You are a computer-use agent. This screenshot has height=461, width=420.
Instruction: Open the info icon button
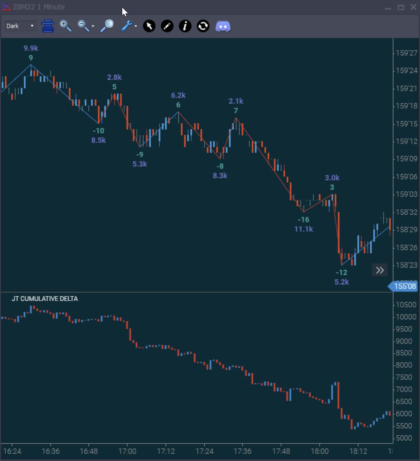tap(185, 26)
